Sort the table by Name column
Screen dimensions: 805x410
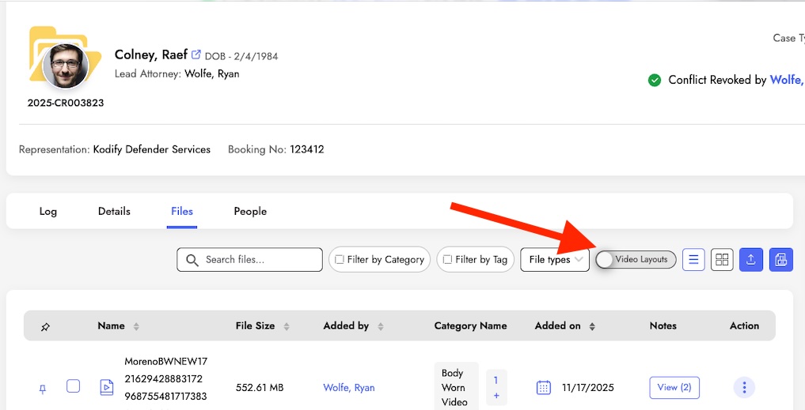[x=136, y=326]
